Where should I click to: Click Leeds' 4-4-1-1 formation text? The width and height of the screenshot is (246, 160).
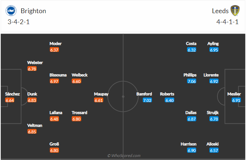[228, 22]
